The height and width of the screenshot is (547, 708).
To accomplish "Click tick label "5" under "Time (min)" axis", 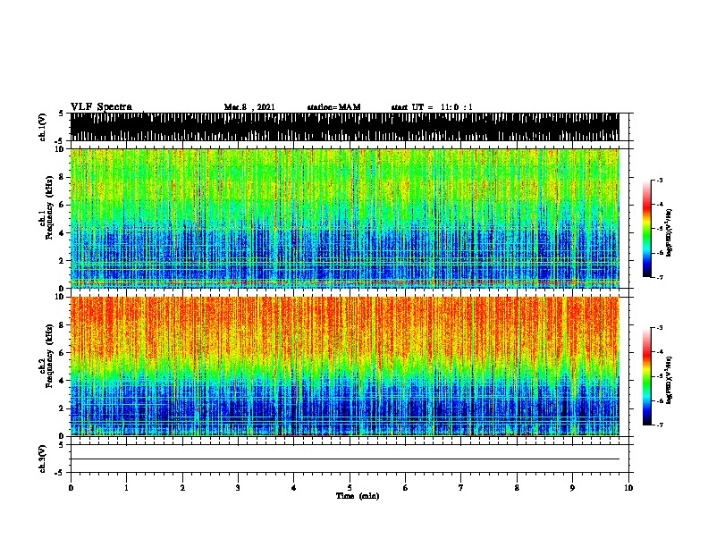I will 350,488.
